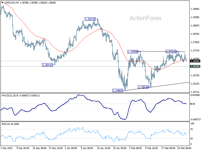Click the 26 Jan 00:00 date label
This screenshot has height=151, width=201.
120,148
